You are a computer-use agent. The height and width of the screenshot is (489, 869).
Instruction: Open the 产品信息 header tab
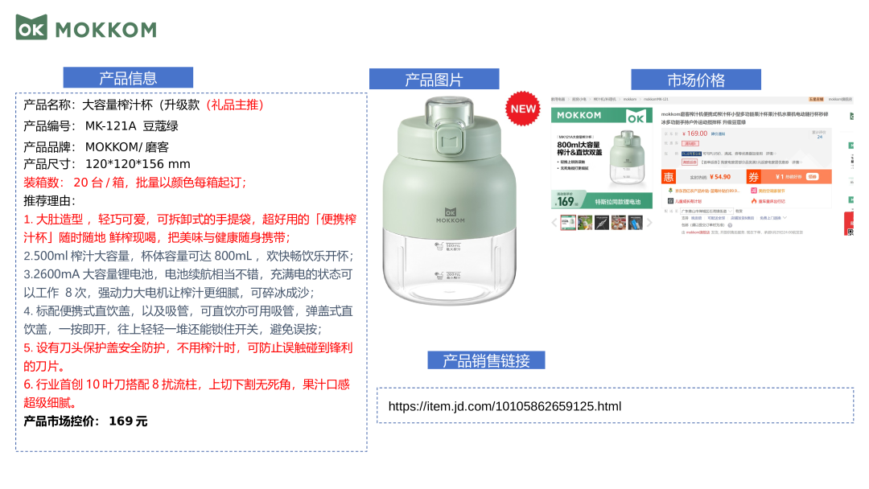click(128, 77)
